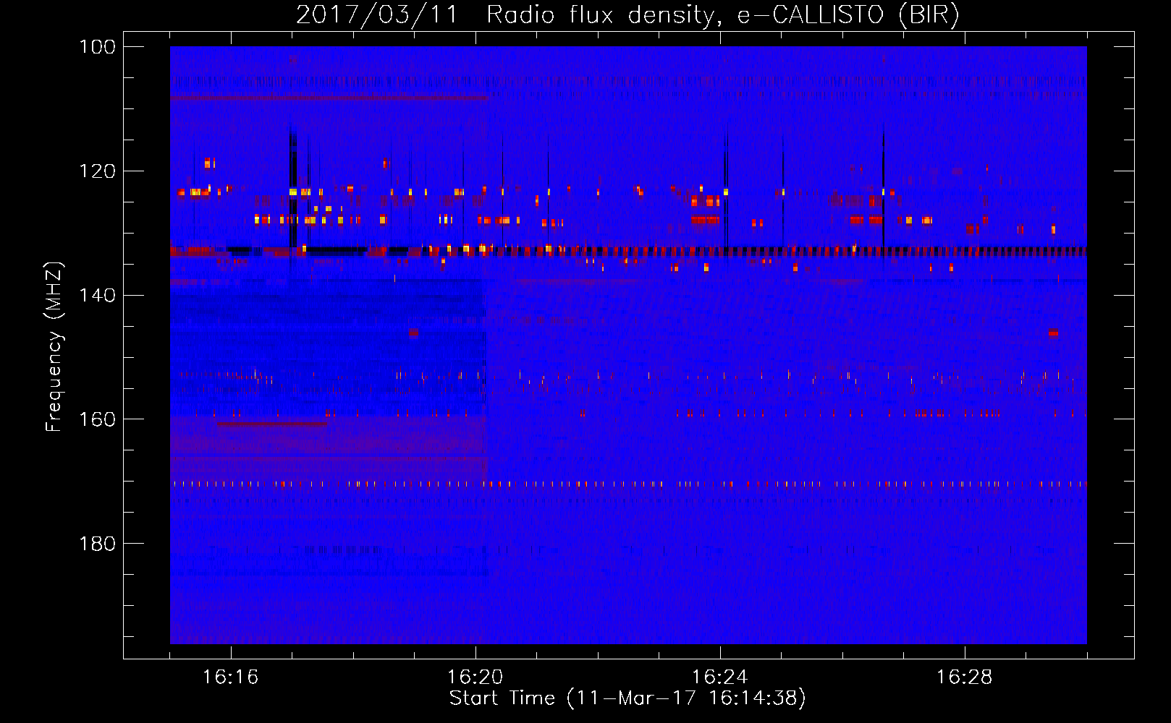Click the "Frequency (MHZ)" axis label

(x=54, y=346)
